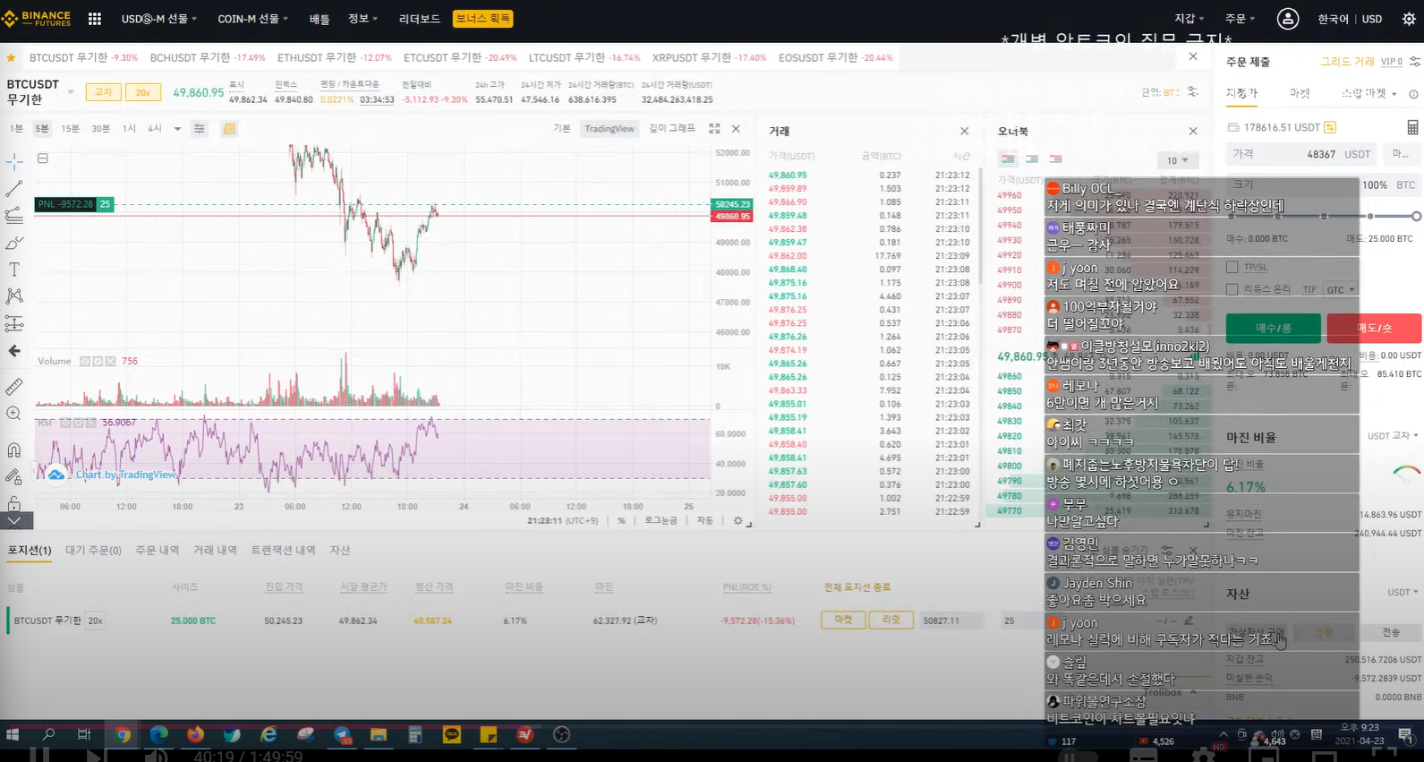Select the Market order tab
The height and width of the screenshot is (762, 1424).
(x=1300, y=93)
